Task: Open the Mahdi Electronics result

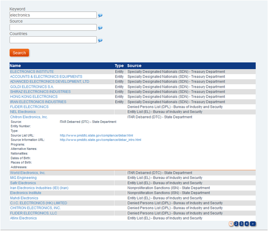Action: 24,198
